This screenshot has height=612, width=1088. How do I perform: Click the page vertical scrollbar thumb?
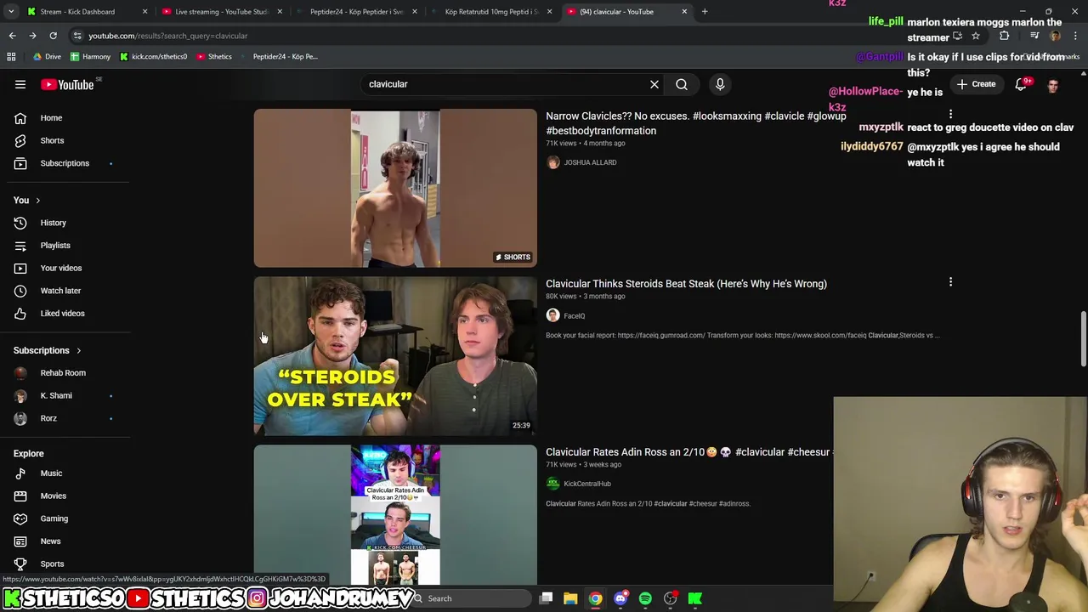(x=1083, y=340)
